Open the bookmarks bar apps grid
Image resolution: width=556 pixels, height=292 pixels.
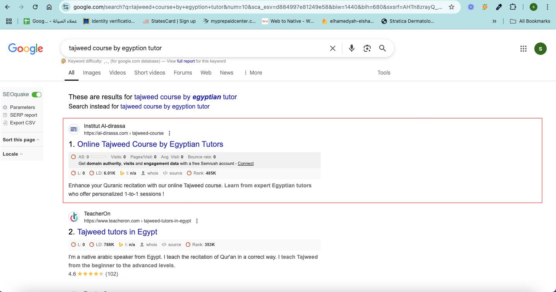pyautogui.click(x=9, y=21)
